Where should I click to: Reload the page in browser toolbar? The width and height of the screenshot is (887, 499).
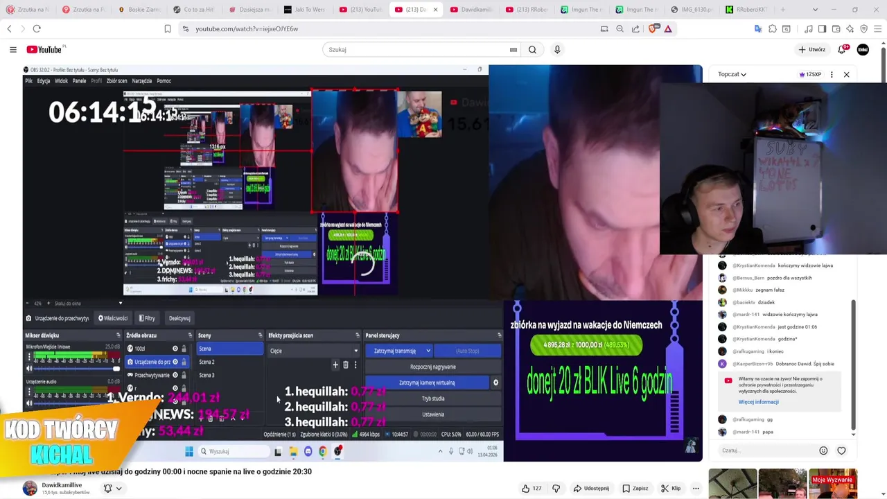click(37, 28)
